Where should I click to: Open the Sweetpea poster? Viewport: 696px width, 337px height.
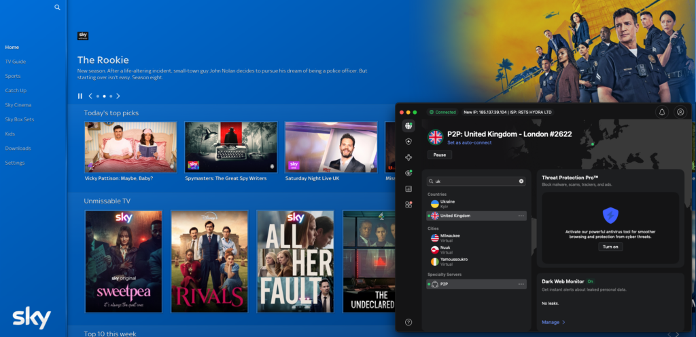click(124, 261)
